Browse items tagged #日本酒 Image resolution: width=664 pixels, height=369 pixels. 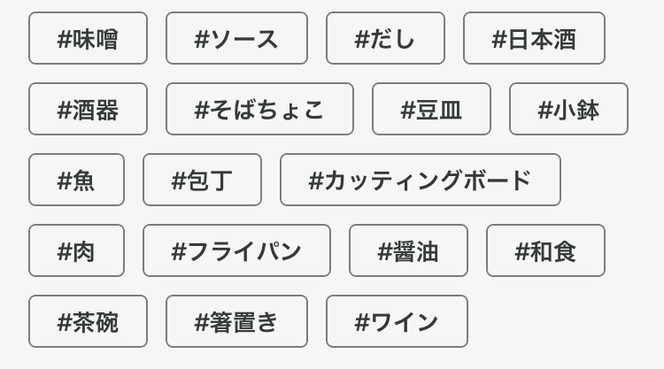[534, 39]
